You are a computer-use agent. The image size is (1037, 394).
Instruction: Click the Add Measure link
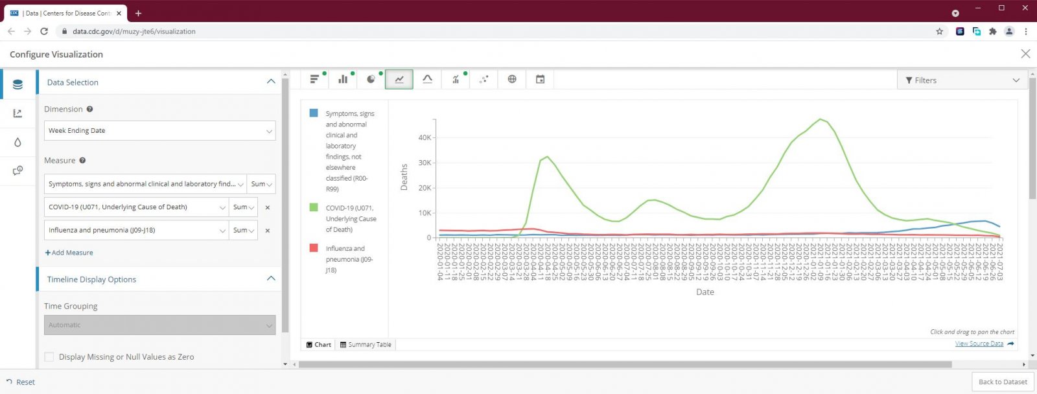click(69, 253)
